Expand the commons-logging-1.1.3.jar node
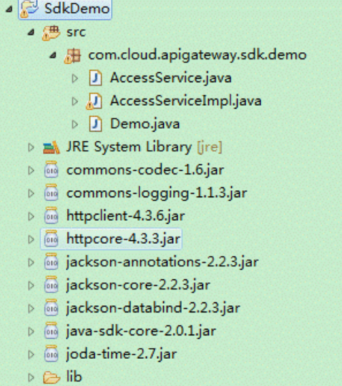Screen dimensions: 342x386 click(31, 194)
